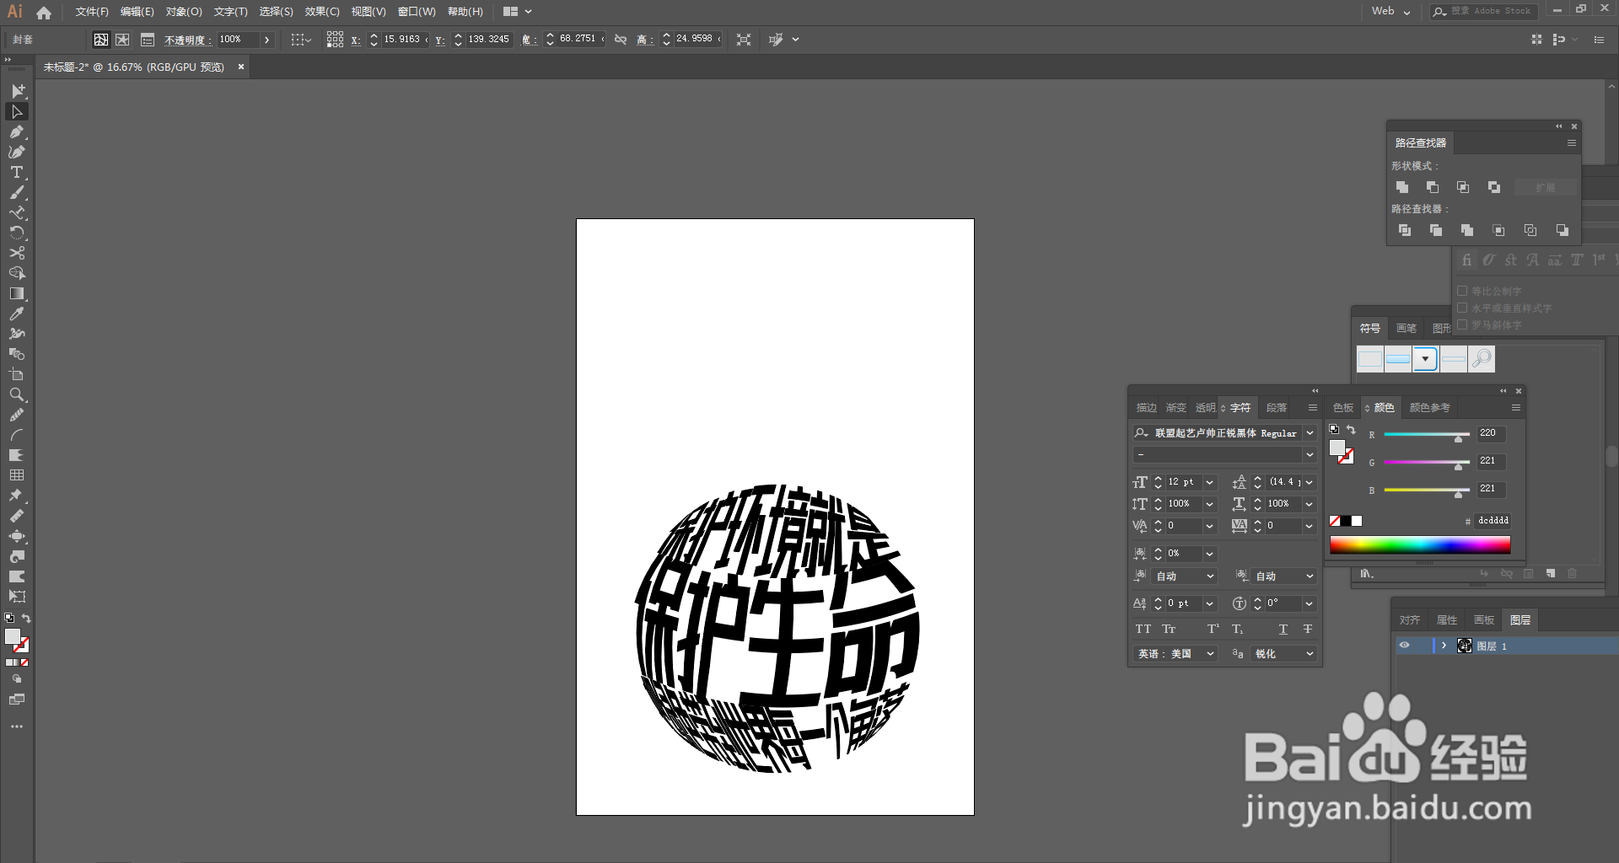Select the Curvature tool
The width and height of the screenshot is (1619, 863).
(17, 152)
